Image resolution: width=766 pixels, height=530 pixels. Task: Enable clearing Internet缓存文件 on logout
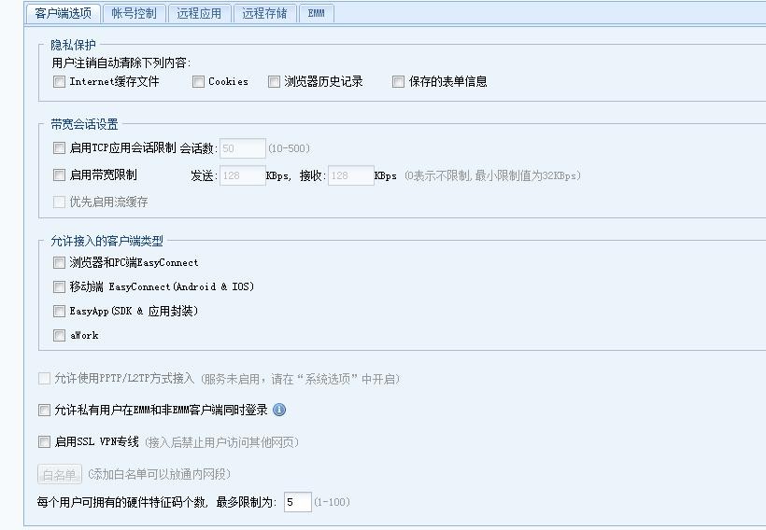pyautogui.click(x=60, y=82)
